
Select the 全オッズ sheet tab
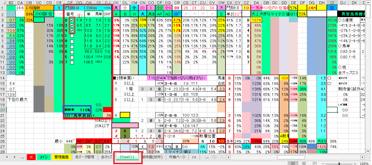106,157
